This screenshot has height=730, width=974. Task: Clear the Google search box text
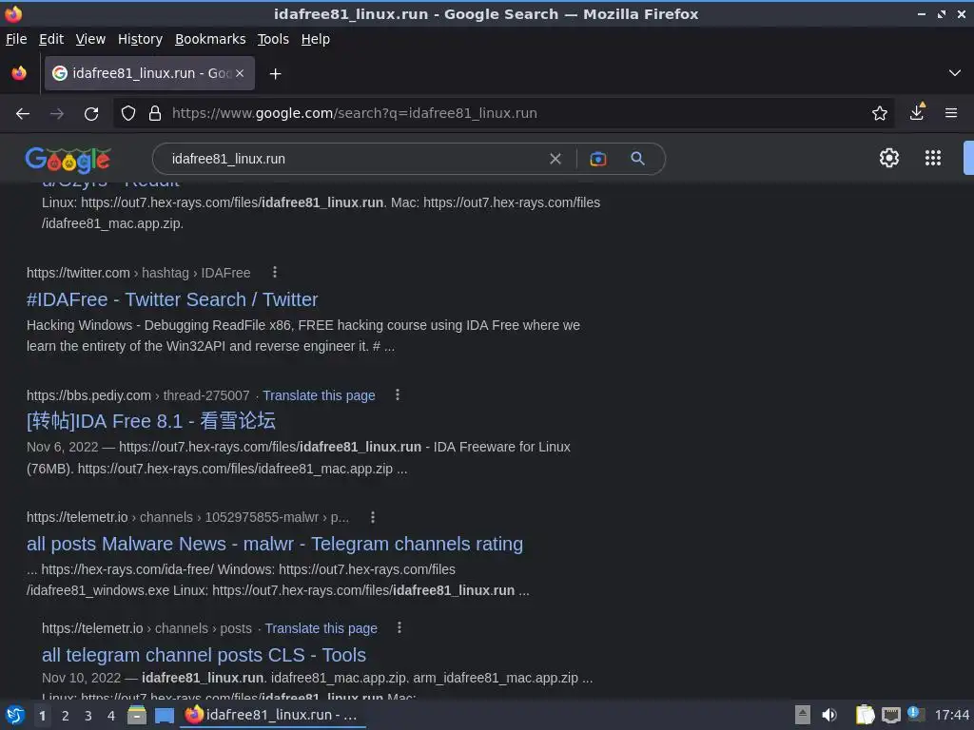(555, 159)
